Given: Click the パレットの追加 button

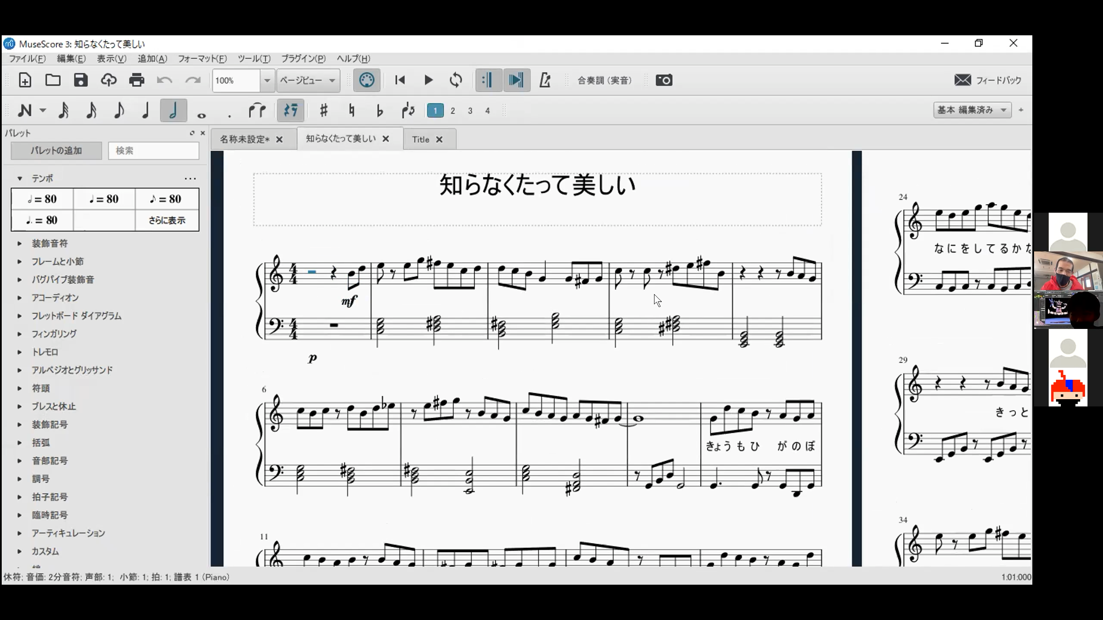Looking at the screenshot, I should (56, 151).
